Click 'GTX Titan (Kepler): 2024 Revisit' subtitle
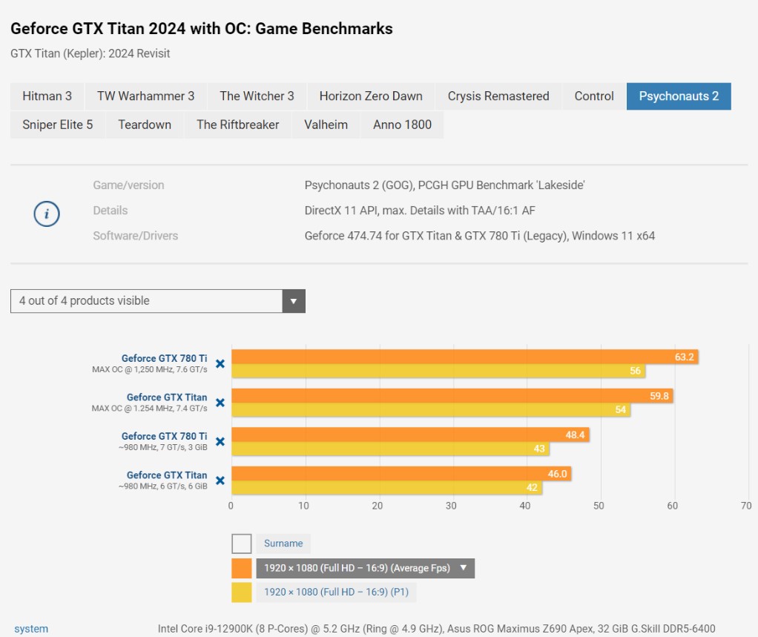This screenshot has width=758, height=637. click(90, 53)
